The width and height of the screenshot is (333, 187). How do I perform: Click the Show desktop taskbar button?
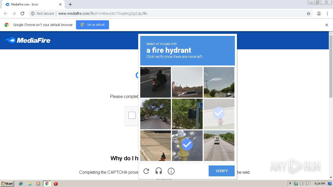[330, 184]
